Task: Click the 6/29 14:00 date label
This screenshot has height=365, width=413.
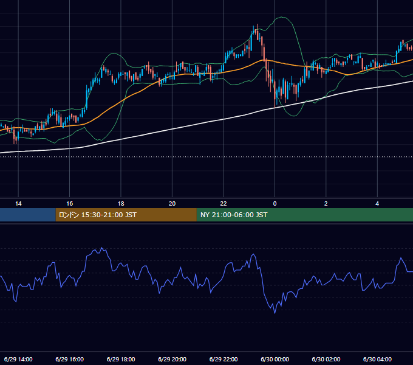Action: (18, 359)
